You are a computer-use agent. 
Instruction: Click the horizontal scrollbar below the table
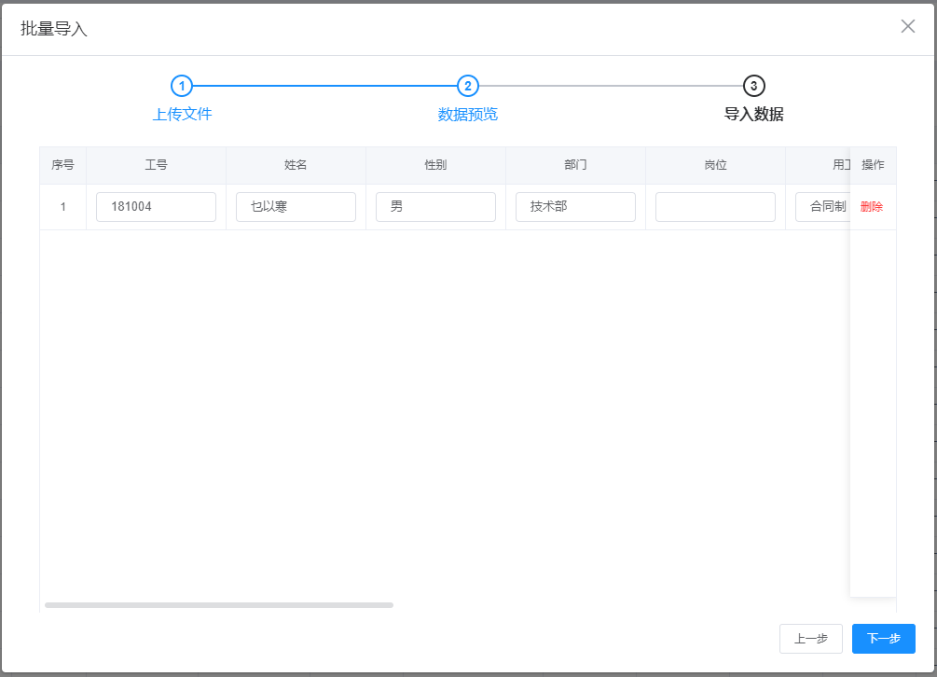click(219, 604)
